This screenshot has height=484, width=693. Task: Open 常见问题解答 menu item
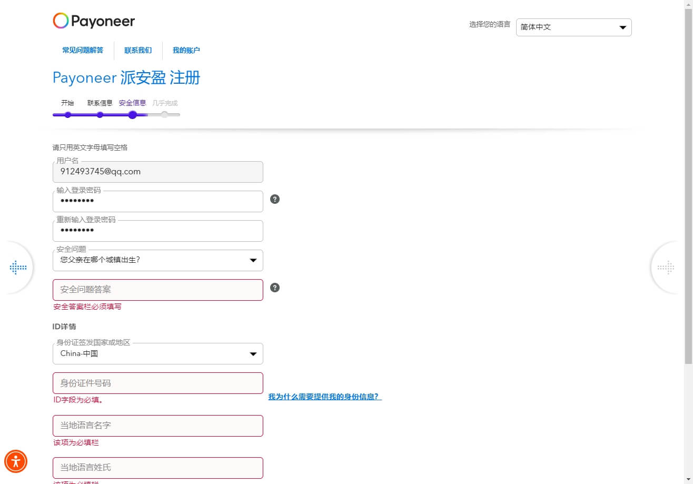point(83,51)
